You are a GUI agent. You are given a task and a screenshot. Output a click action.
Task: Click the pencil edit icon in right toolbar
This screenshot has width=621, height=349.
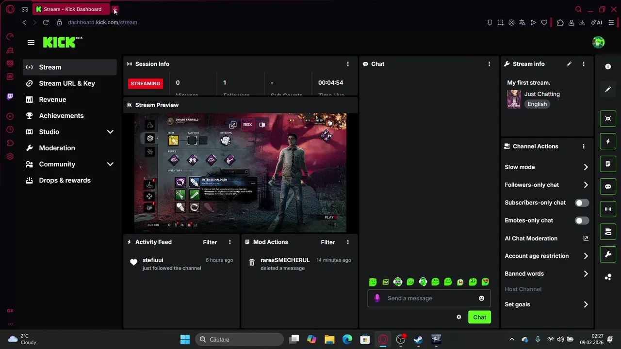[608, 89]
